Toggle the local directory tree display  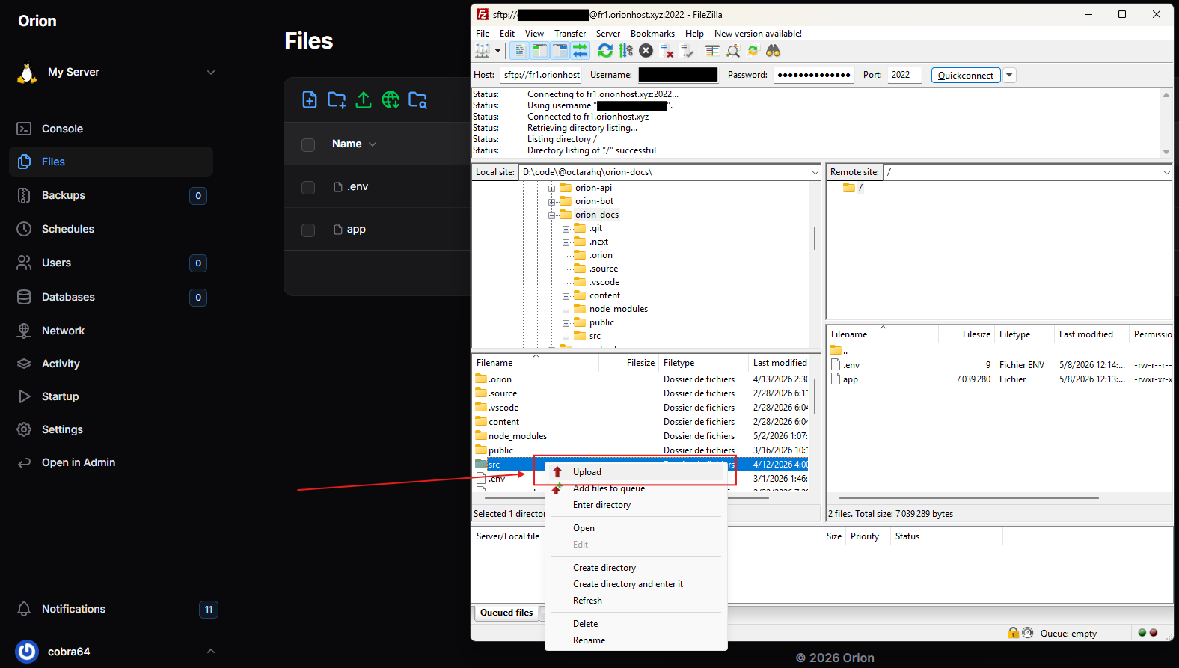pos(539,51)
